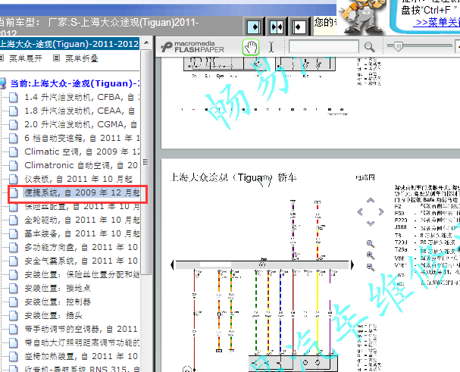Open 多功能方向盘 document
This screenshot has height=372, width=460.
(x=81, y=247)
